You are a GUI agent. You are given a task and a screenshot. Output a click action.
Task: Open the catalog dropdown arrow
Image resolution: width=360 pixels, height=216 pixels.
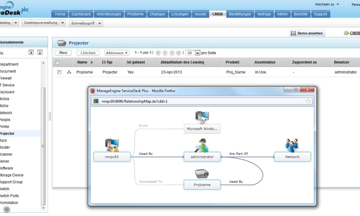coord(16,23)
